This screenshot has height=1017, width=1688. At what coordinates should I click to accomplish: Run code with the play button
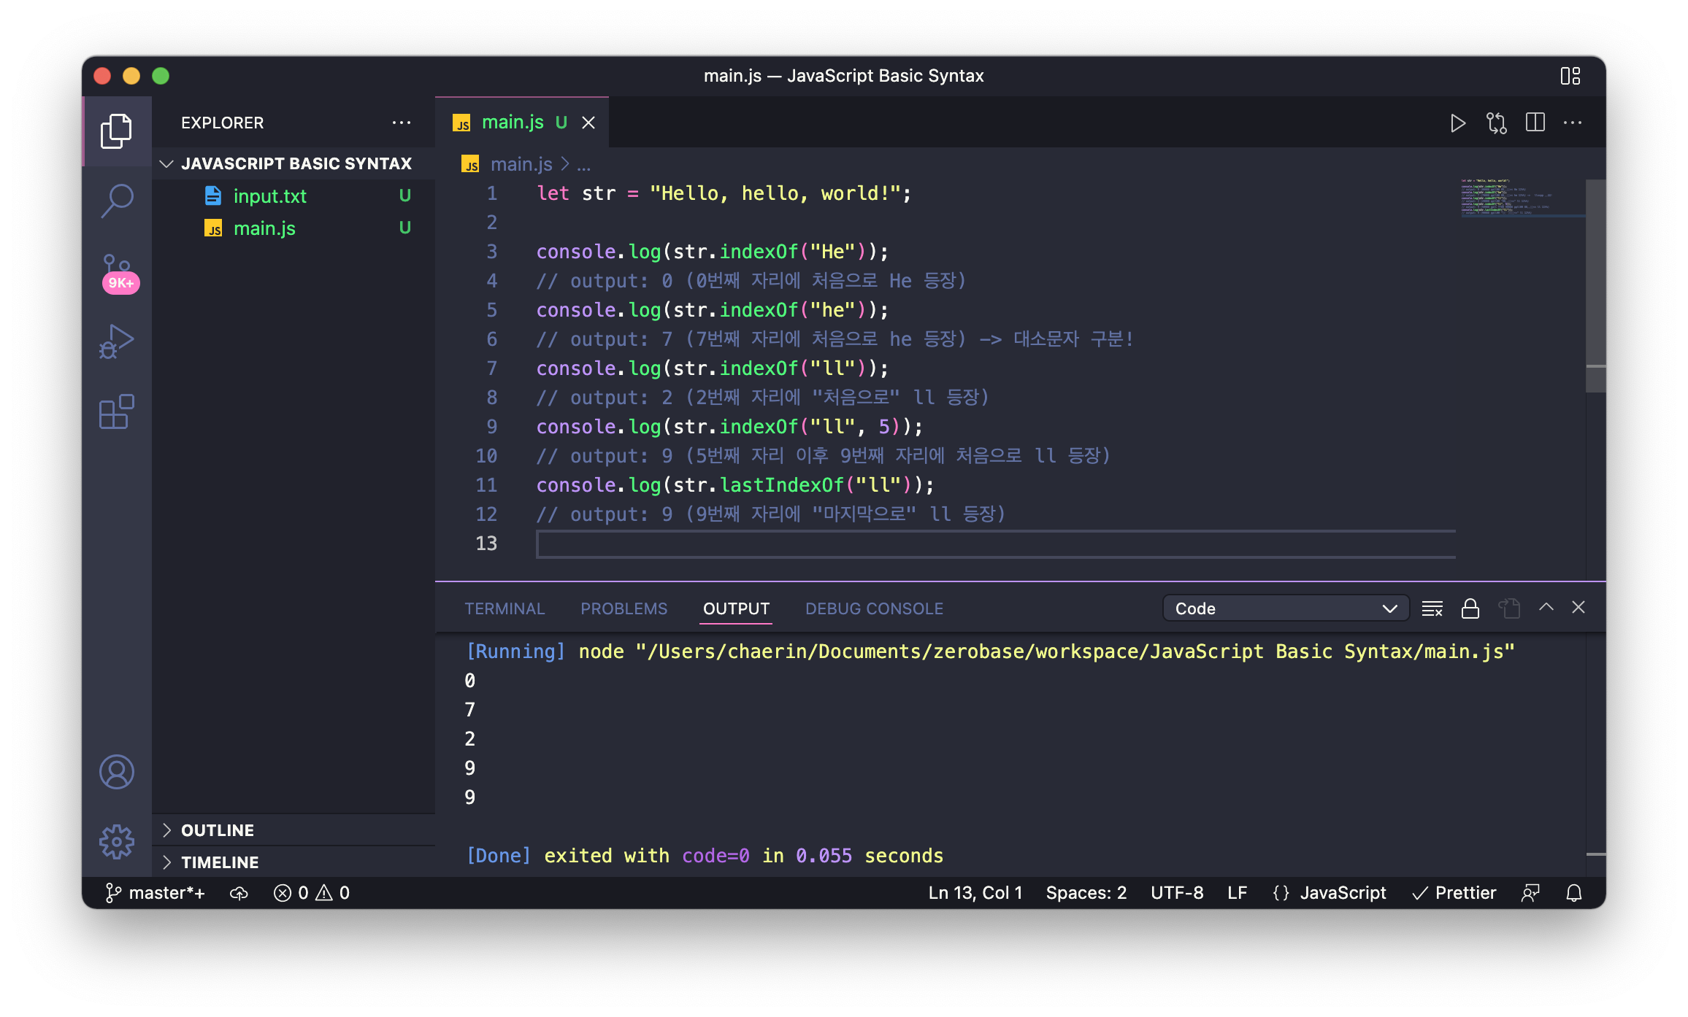point(1457,123)
